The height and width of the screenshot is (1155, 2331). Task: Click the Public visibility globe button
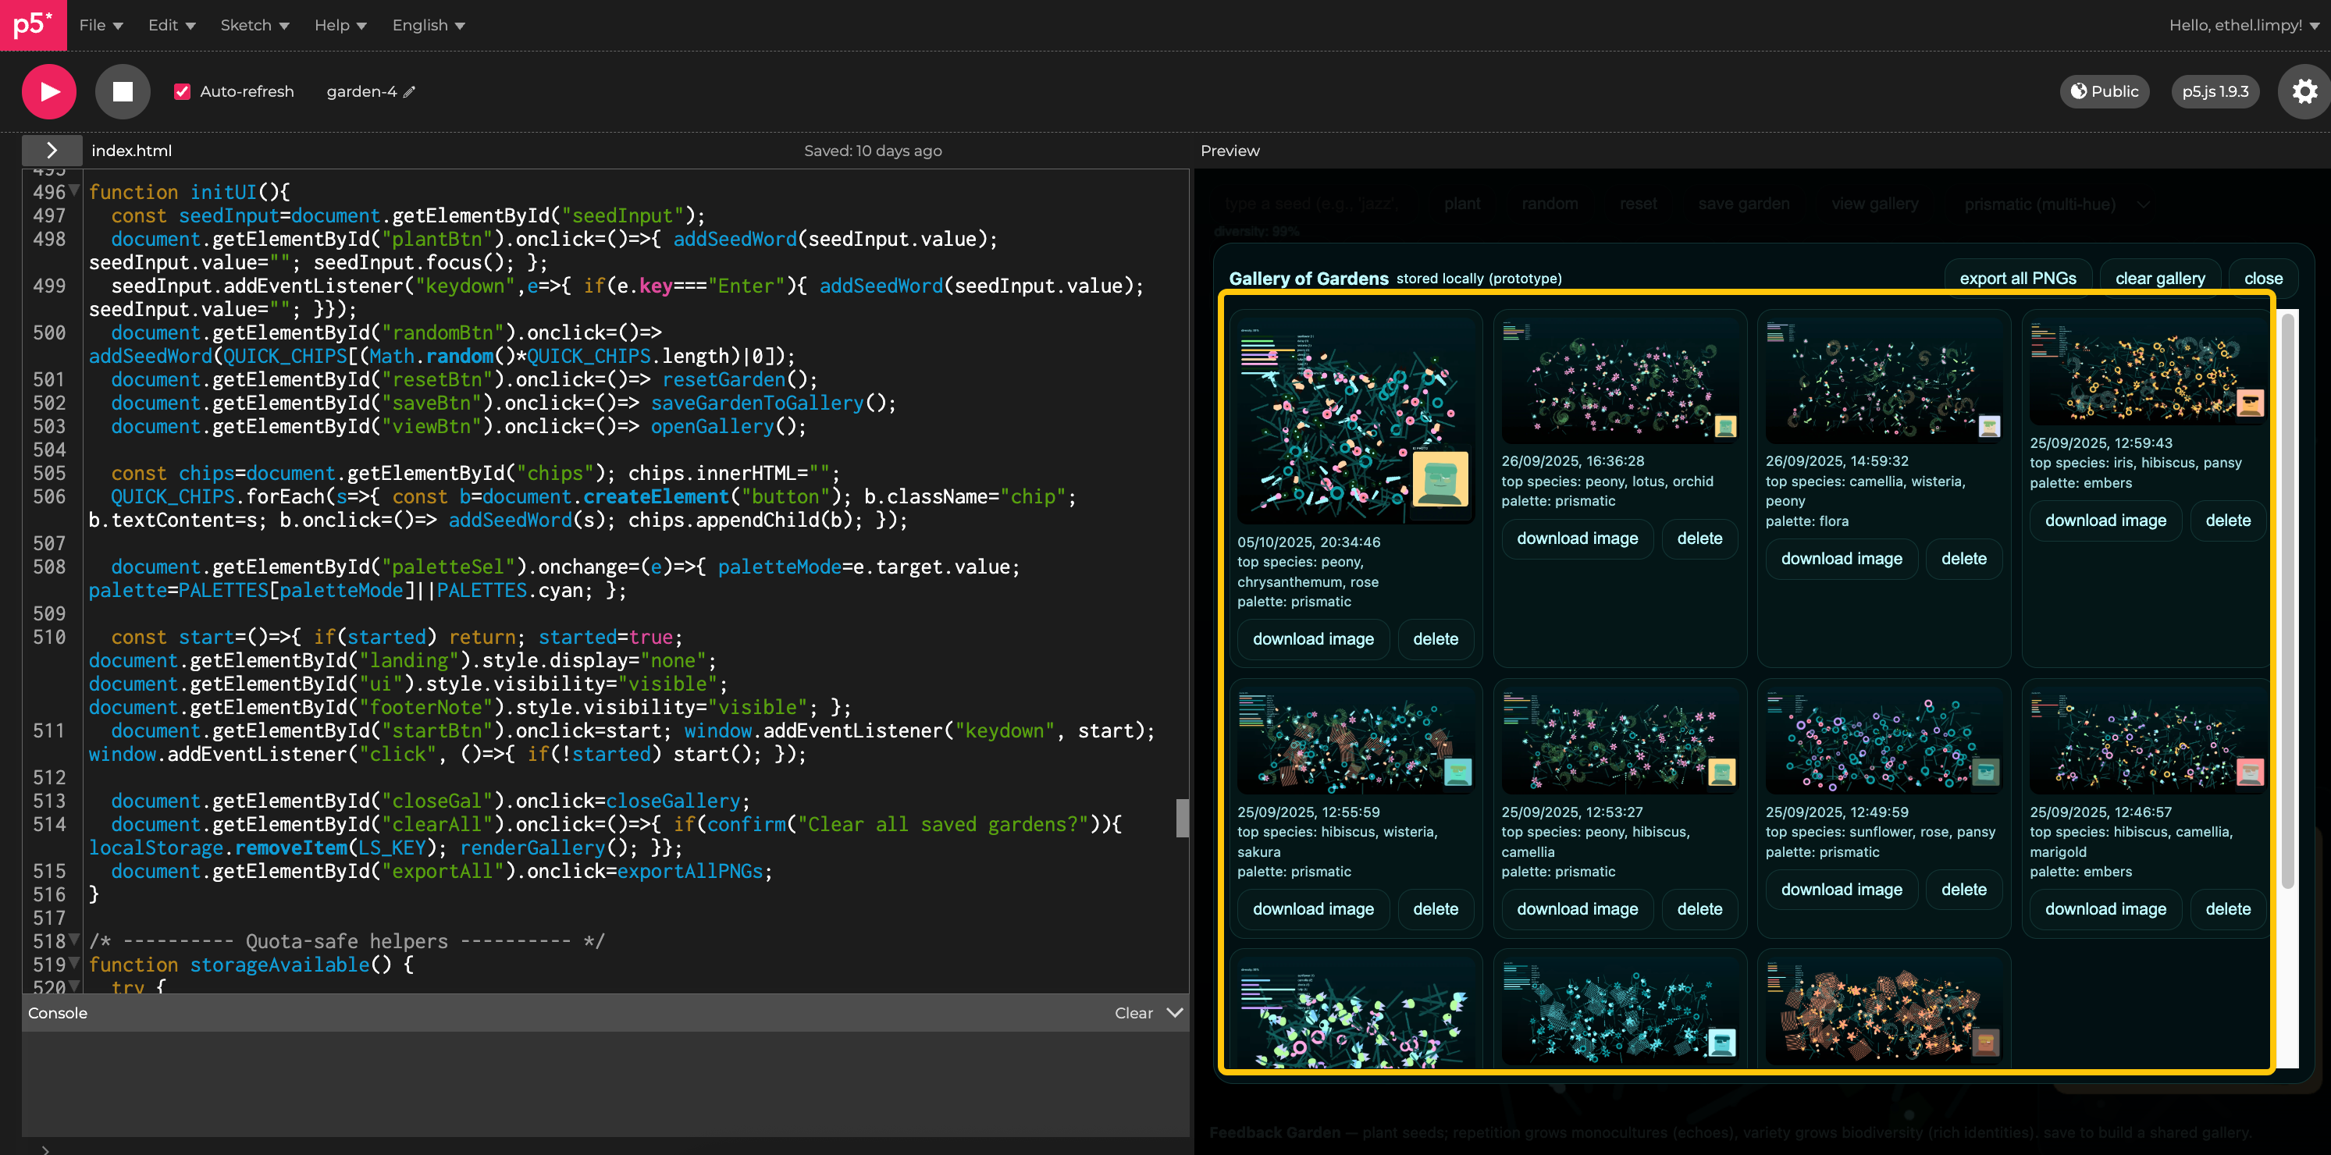[2104, 91]
